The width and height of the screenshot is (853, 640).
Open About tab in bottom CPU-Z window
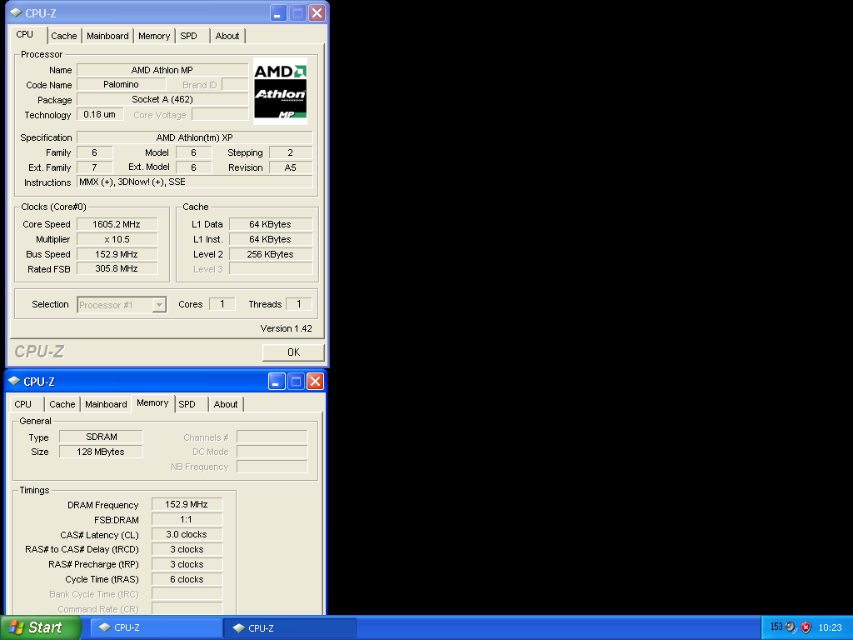pos(226,404)
